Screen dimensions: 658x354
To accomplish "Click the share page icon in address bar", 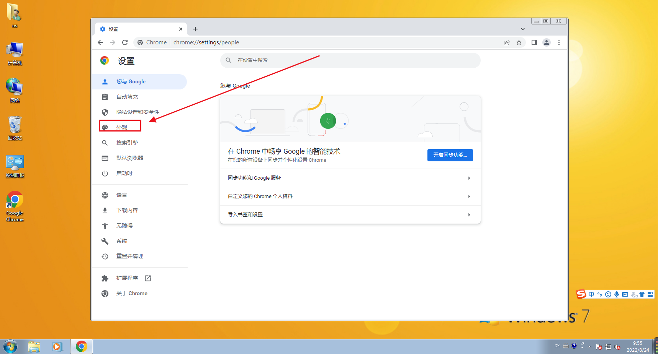I will pos(507,42).
